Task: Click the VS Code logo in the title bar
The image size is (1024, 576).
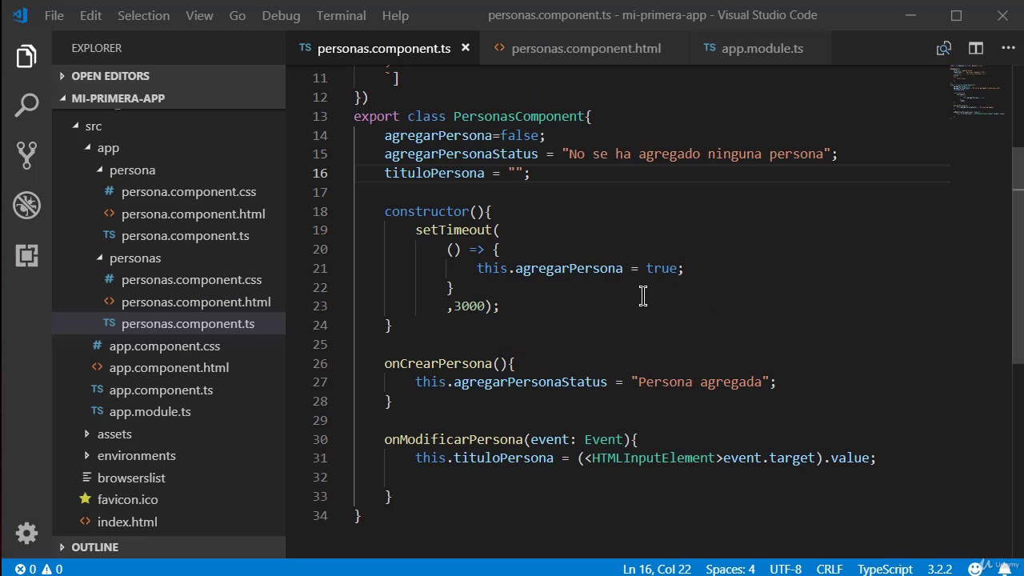Action: 19,15
